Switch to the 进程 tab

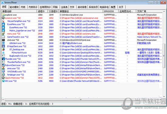(x=4, y=7)
